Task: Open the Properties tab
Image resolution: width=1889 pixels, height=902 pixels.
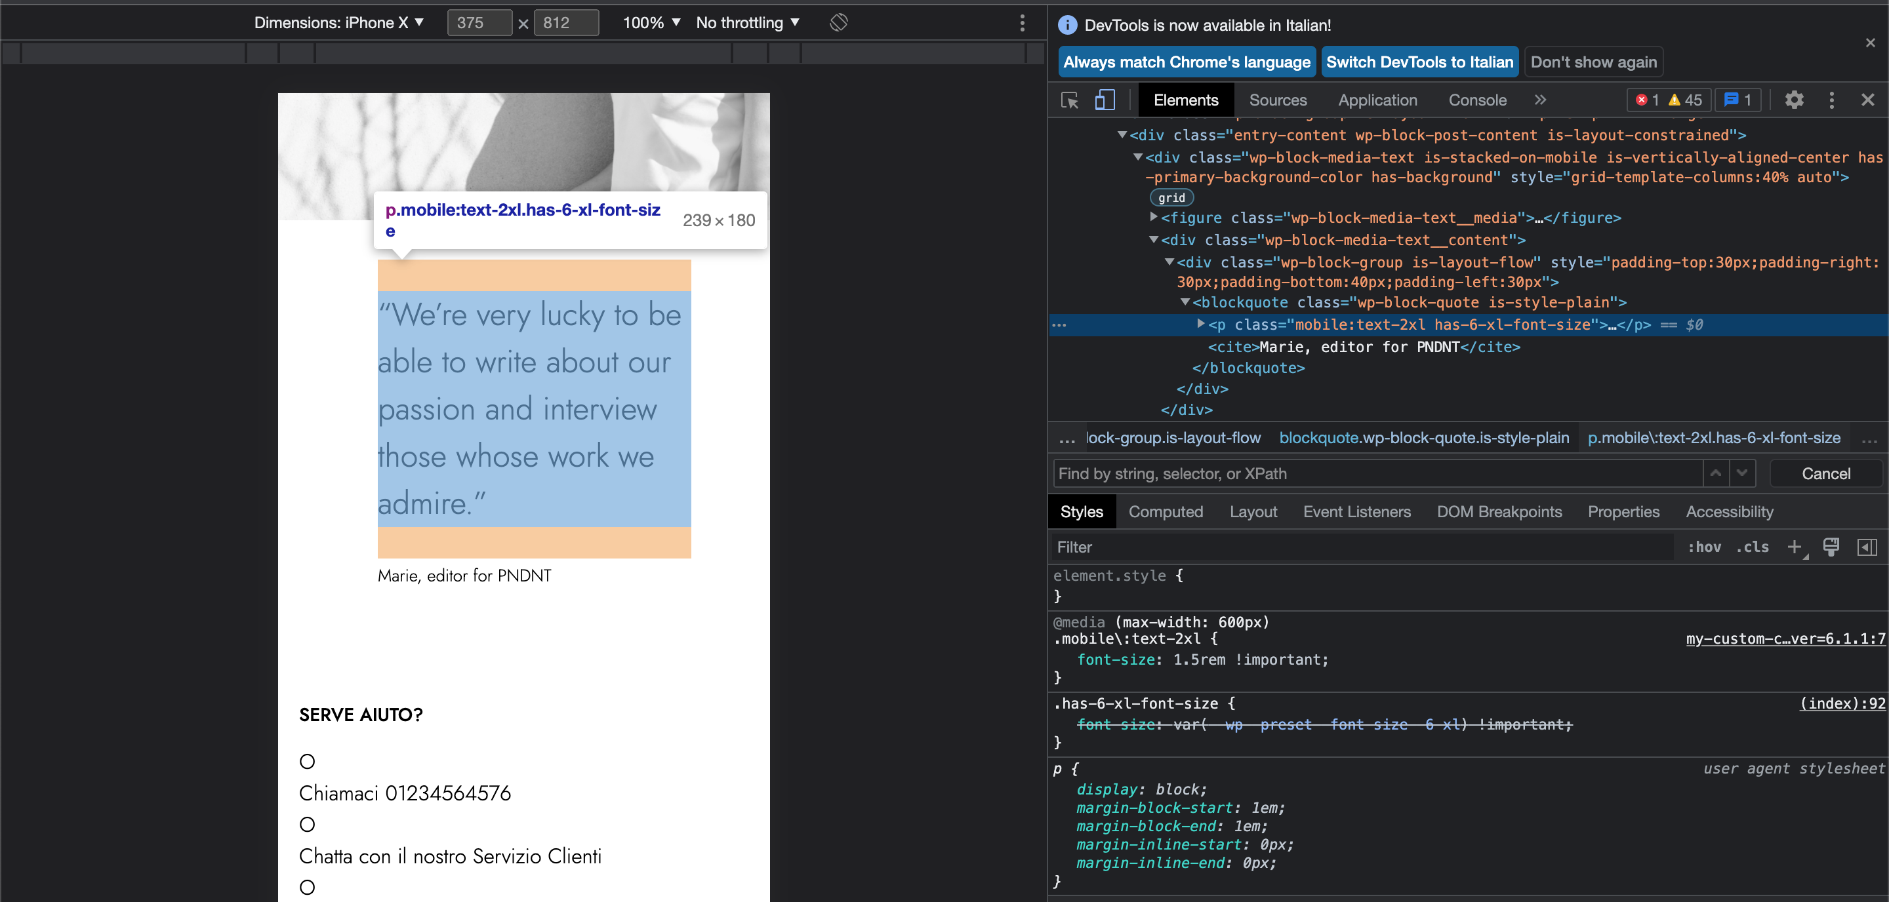Action: coord(1623,511)
